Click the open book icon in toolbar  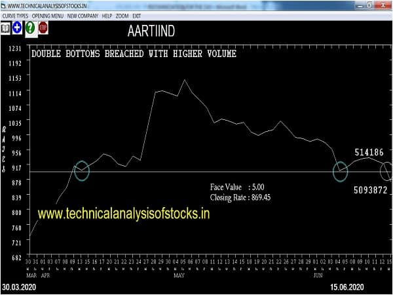(x=5, y=28)
